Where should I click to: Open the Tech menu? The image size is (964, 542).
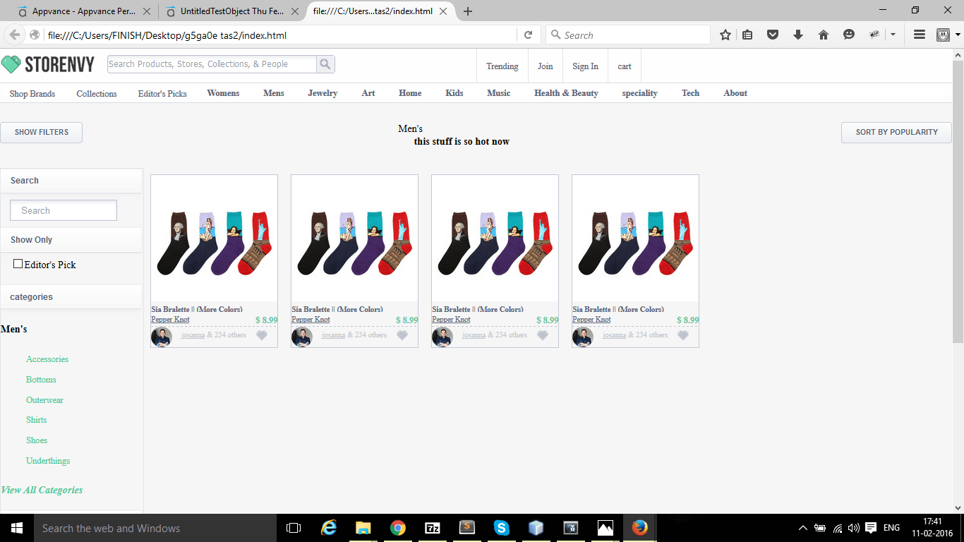point(690,93)
